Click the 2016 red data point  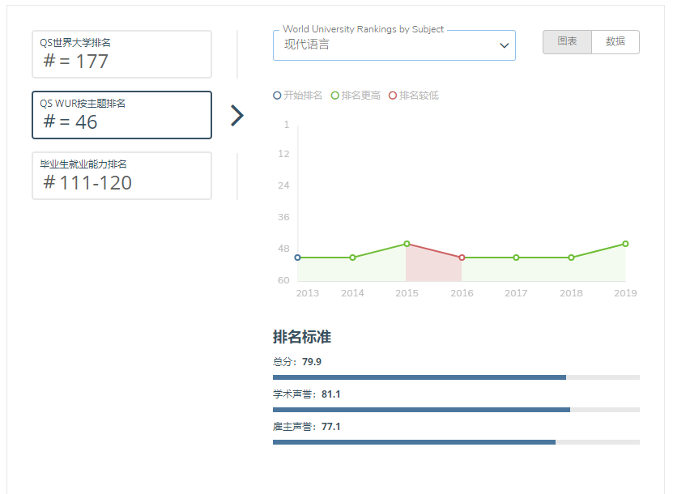462,258
